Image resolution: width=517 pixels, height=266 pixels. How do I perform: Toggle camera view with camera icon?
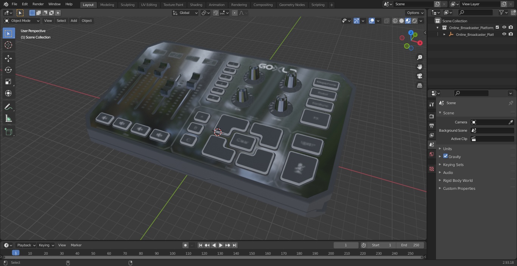click(x=419, y=76)
